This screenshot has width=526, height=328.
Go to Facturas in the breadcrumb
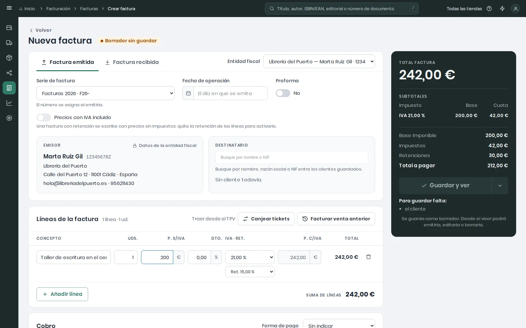tap(89, 9)
